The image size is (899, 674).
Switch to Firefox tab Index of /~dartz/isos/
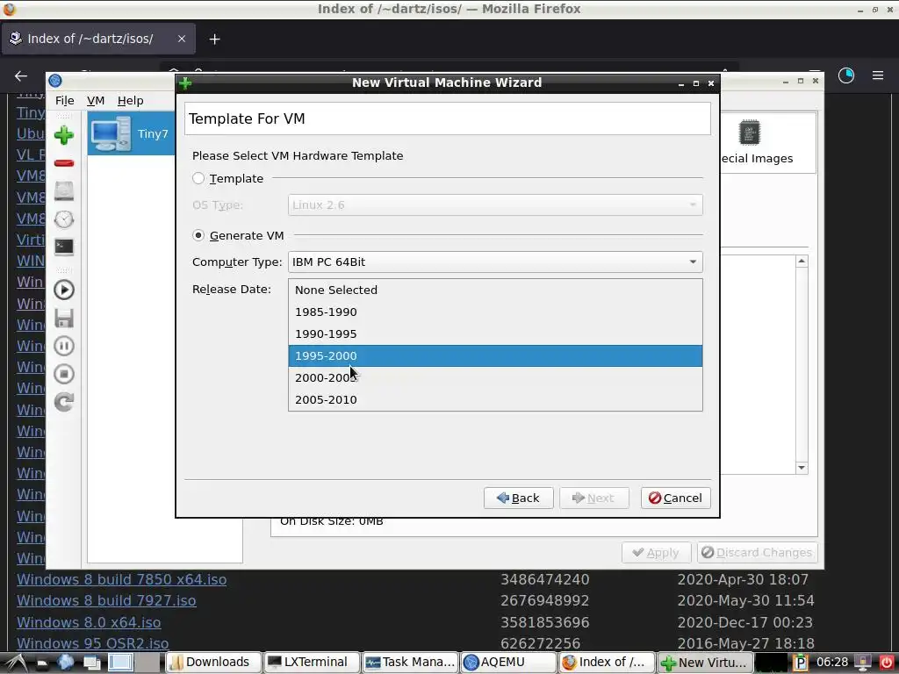pos(98,39)
